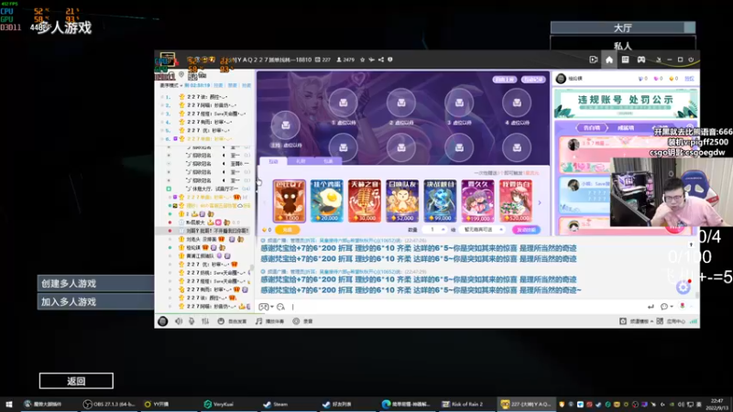Open the game controller icon in YY title bar
This screenshot has width=733, height=412.
[x=641, y=60]
